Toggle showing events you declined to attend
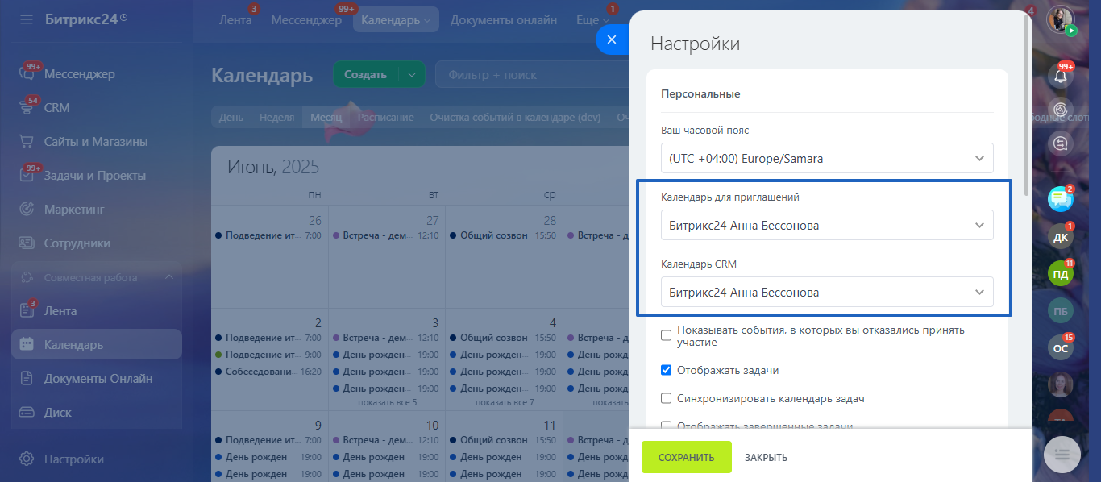The height and width of the screenshot is (482, 1101). [x=666, y=335]
